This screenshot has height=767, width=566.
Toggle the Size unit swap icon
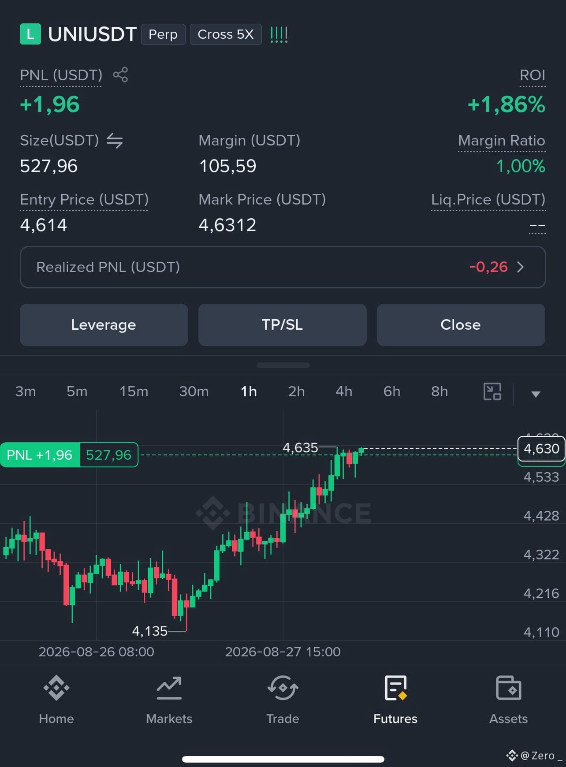tap(115, 141)
